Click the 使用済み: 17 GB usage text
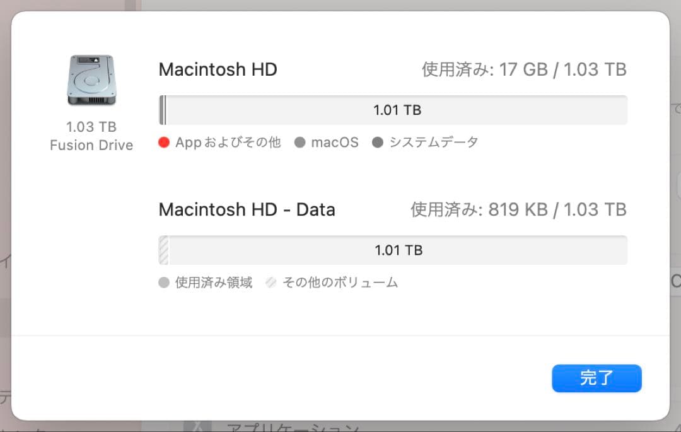 522,69
